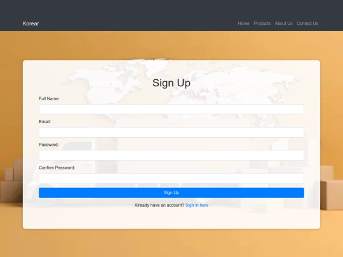Click the 'Email:' label text
Image resolution: width=343 pixels, height=257 pixels.
click(x=44, y=121)
